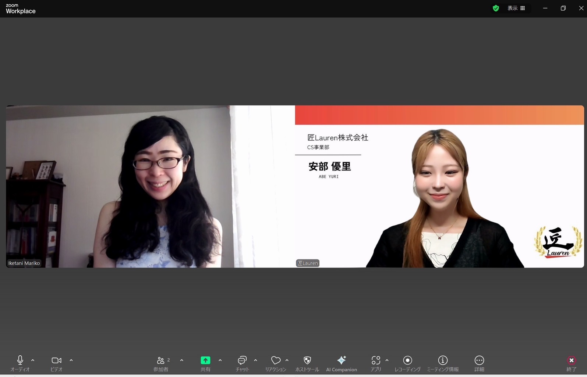This screenshot has width=587, height=377.
Task: Expand video options chevron
Action: coord(71,360)
